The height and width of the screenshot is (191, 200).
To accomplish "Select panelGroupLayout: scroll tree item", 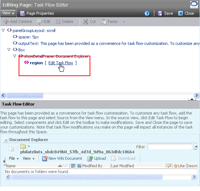I will [34, 31].
